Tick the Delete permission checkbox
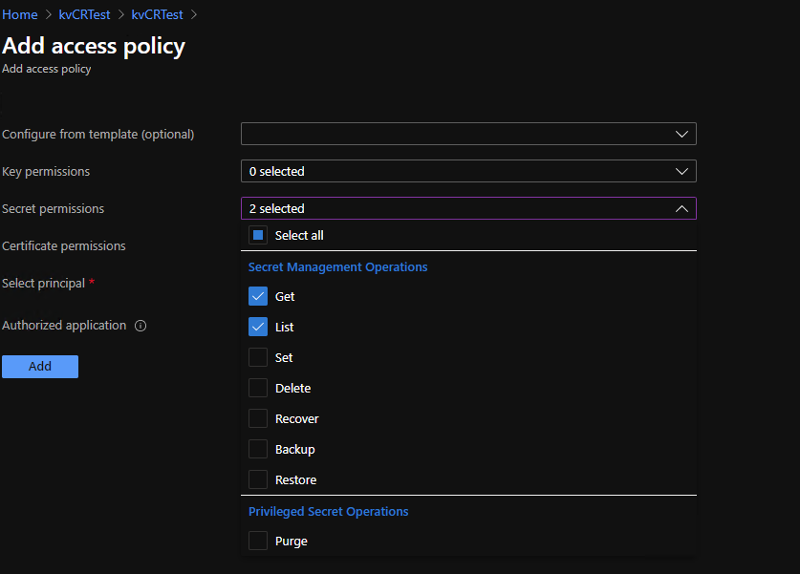This screenshot has height=574, width=800. pos(258,388)
